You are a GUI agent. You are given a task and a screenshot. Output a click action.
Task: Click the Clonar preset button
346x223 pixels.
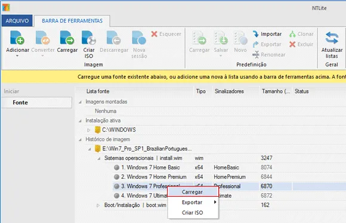click(301, 34)
